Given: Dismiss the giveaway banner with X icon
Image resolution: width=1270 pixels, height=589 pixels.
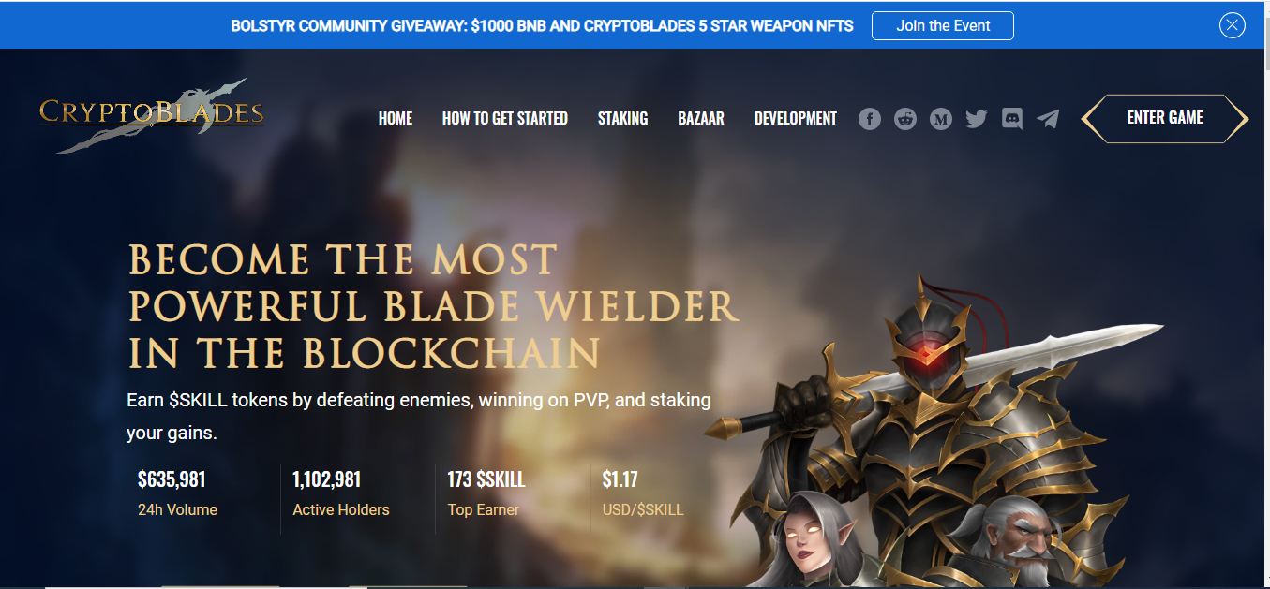Looking at the screenshot, I should [1233, 25].
